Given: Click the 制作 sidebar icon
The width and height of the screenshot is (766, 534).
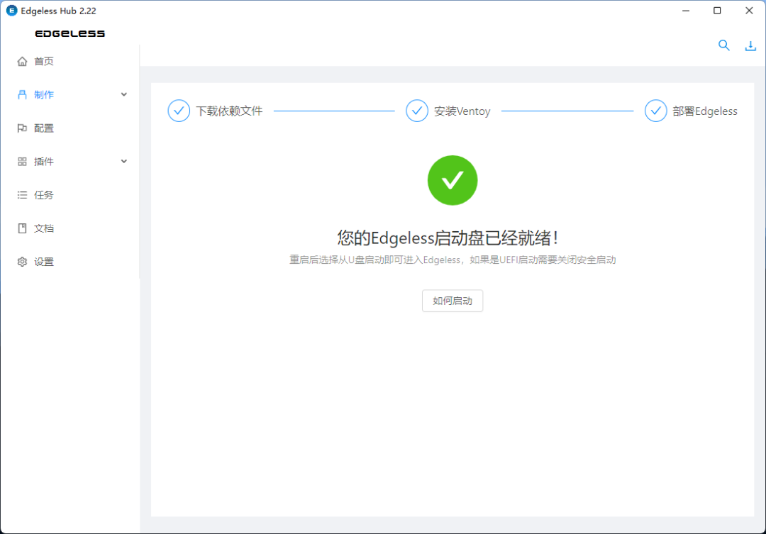Looking at the screenshot, I should (22, 94).
